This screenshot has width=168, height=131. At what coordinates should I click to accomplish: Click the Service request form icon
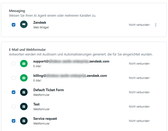(24, 121)
